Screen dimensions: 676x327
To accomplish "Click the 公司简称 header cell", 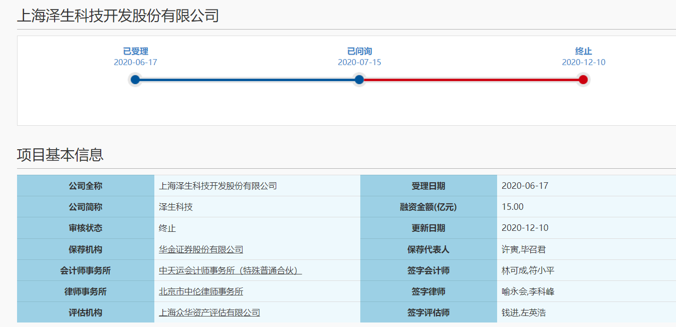I will tap(86, 207).
